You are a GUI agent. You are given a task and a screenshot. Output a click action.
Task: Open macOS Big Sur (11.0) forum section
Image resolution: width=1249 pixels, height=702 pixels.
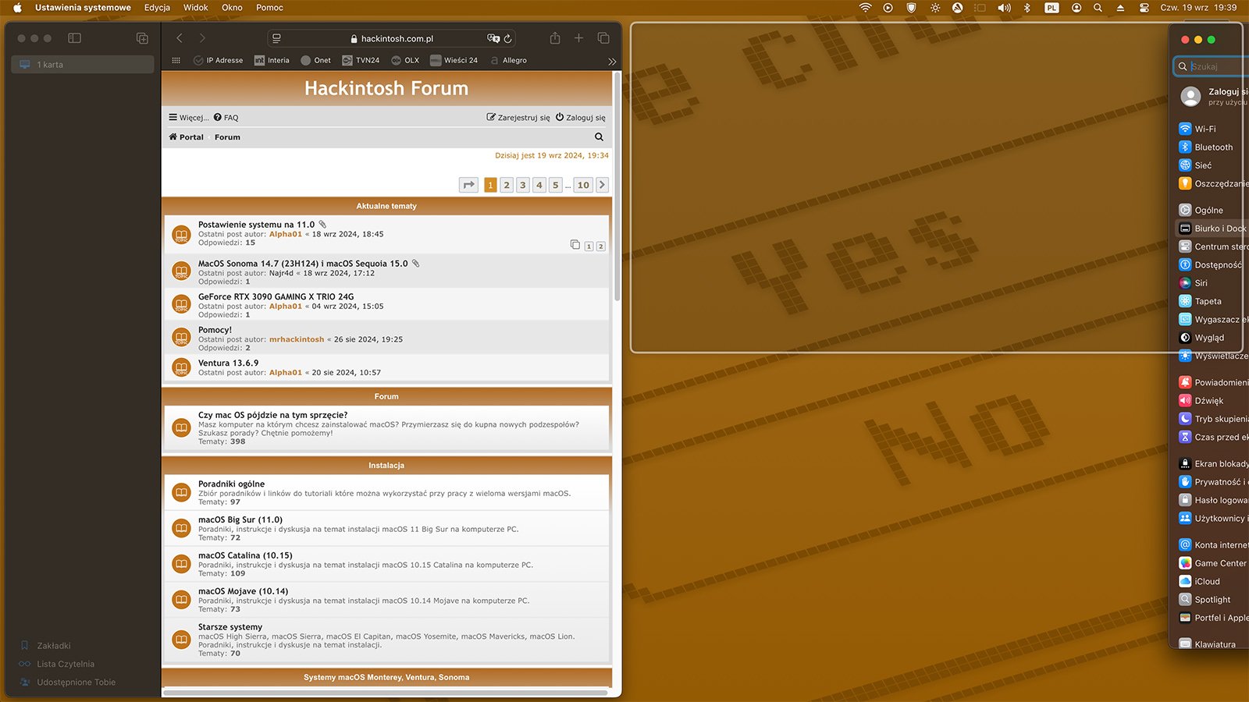pos(240,519)
